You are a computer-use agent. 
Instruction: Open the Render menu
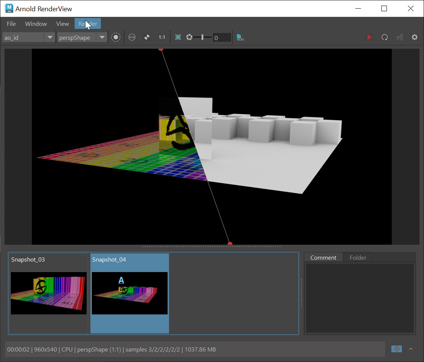(x=87, y=24)
